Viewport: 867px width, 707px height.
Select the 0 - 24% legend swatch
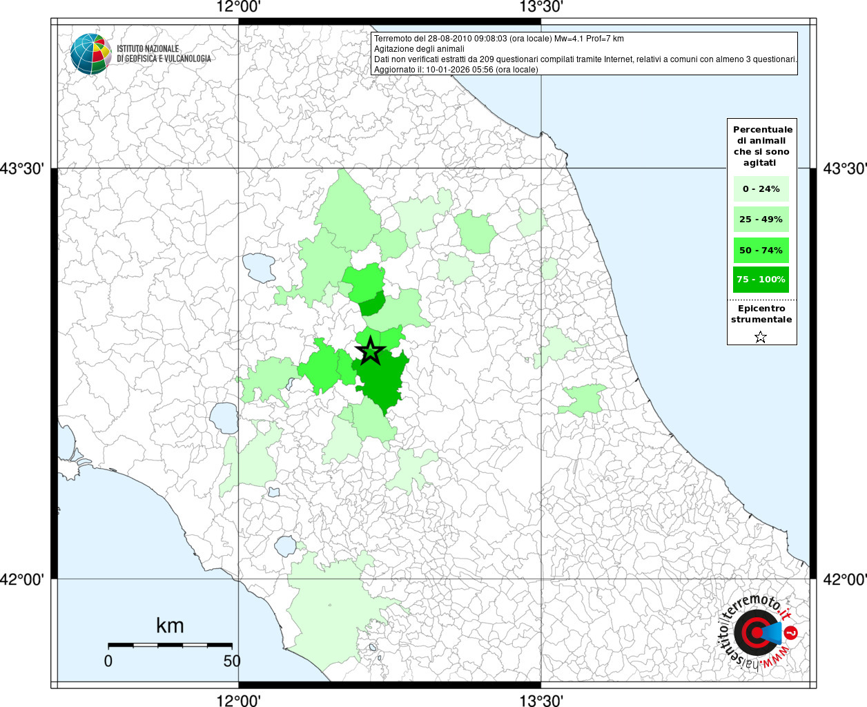[x=761, y=188]
